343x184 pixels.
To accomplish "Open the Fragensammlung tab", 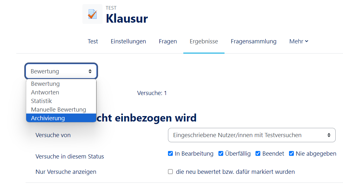I will [x=254, y=41].
